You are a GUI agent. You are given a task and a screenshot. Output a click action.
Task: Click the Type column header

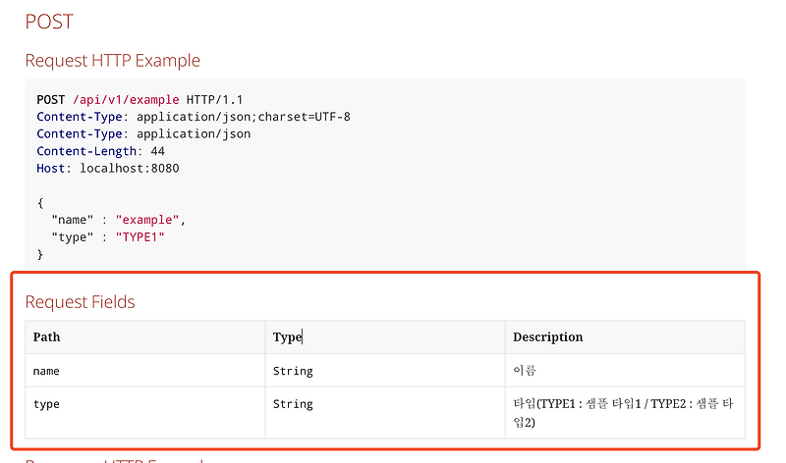click(x=385, y=337)
